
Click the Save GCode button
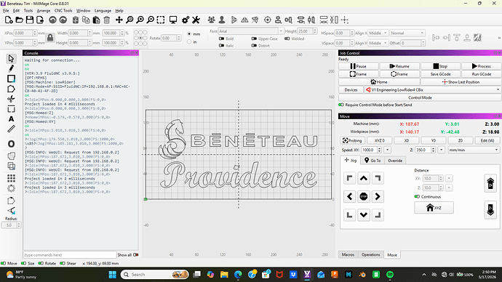441,74
